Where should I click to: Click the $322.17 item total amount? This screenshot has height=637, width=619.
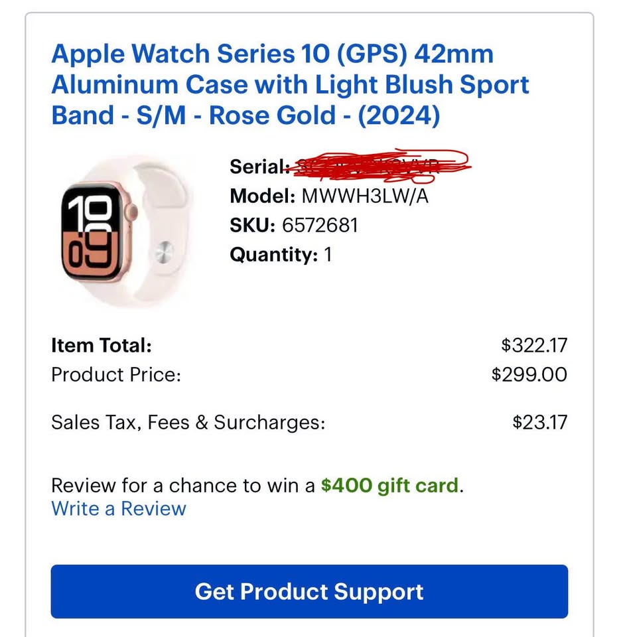534,345
